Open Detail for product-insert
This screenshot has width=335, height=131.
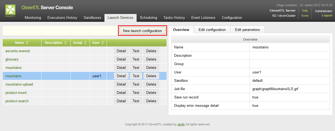pyautogui.click(x=121, y=93)
